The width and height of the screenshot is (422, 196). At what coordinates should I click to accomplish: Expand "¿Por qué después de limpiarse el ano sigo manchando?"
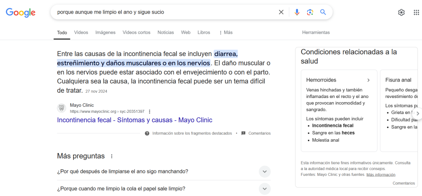click(265, 171)
